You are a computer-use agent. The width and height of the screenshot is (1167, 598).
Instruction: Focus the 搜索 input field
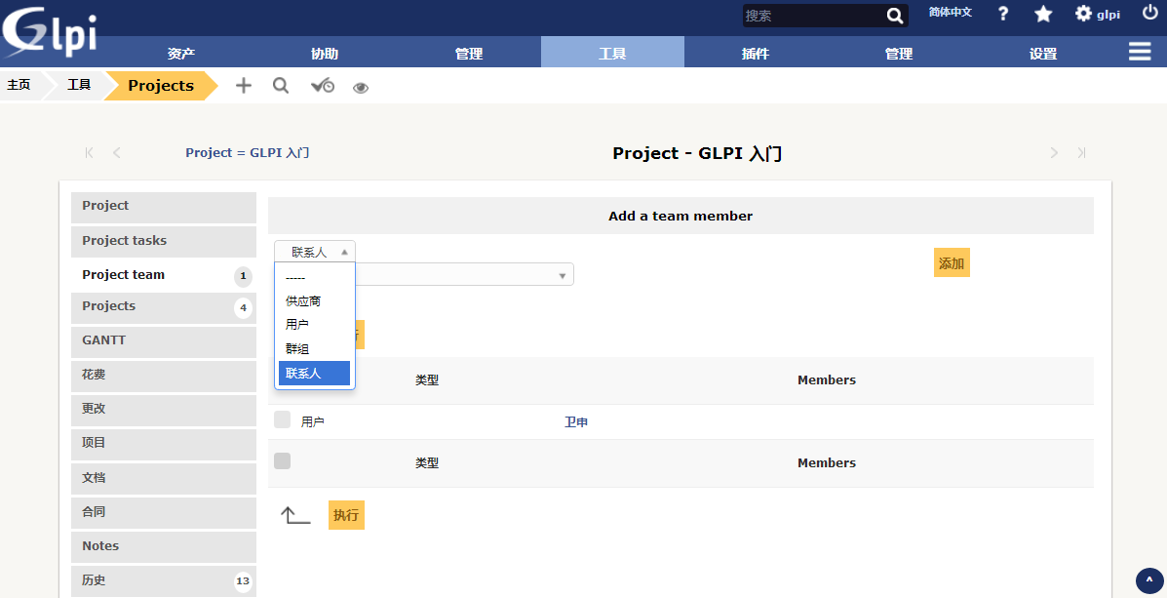pos(813,16)
